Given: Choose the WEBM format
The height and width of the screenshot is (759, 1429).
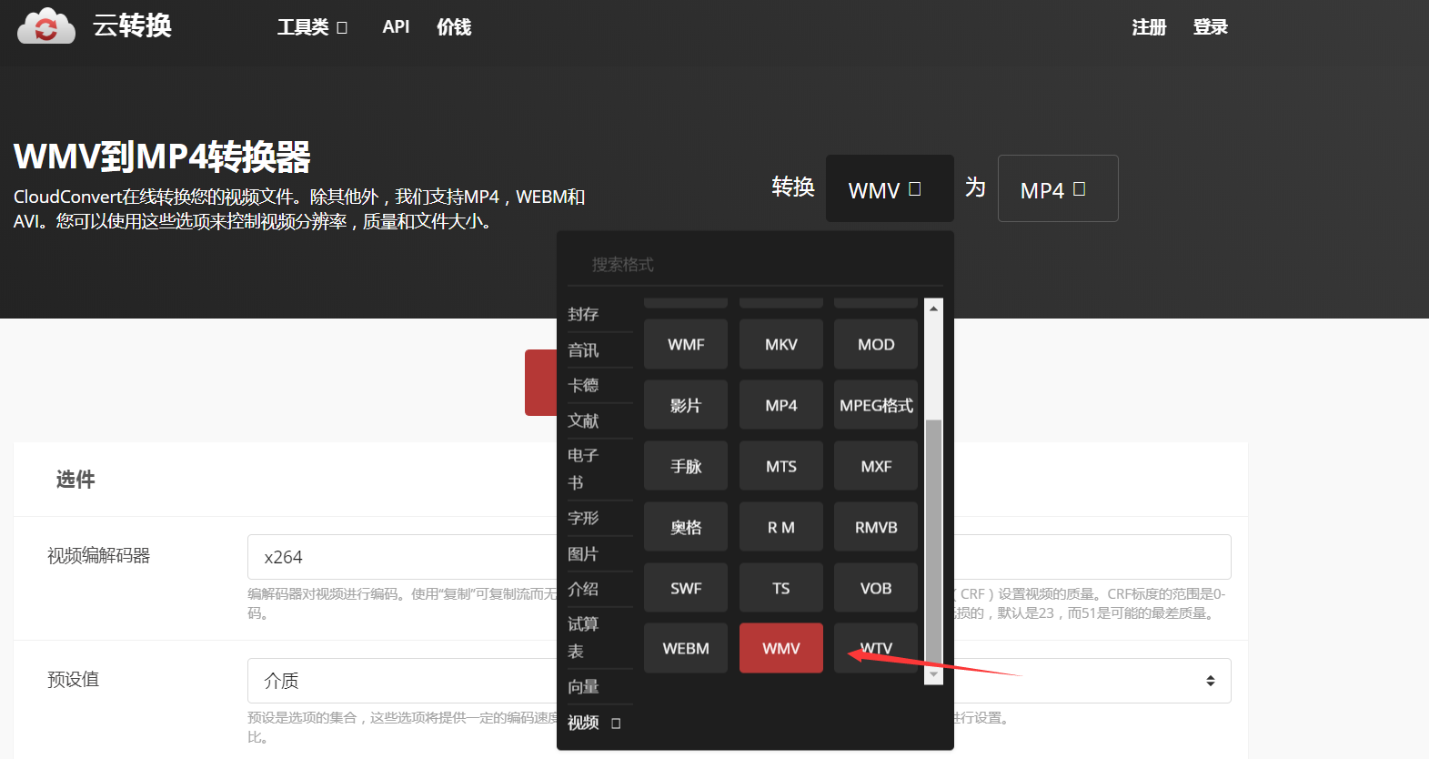Looking at the screenshot, I should [686, 648].
